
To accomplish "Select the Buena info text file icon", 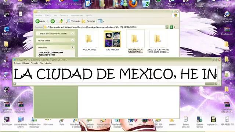I will coord(186,122).
